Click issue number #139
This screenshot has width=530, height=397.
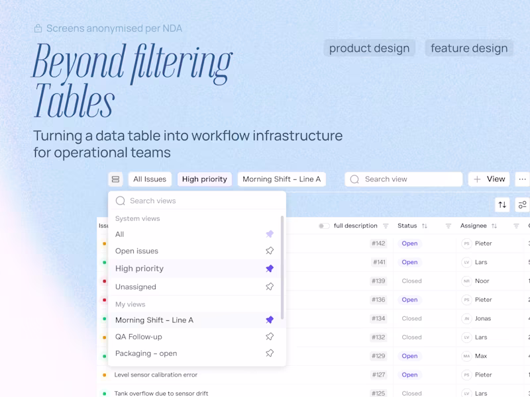click(x=378, y=281)
